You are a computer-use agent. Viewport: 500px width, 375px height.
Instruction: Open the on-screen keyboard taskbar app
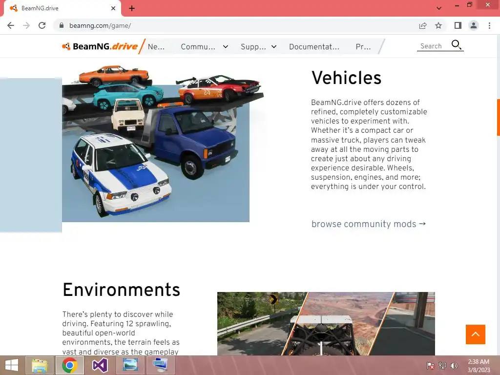(160, 365)
